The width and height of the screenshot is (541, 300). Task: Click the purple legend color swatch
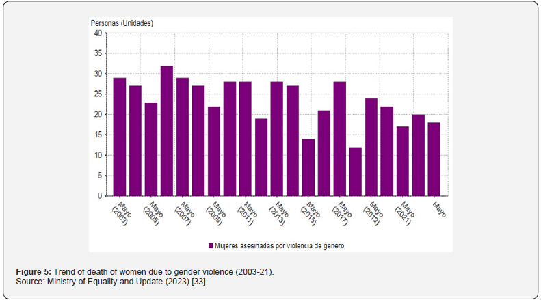click(x=209, y=245)
